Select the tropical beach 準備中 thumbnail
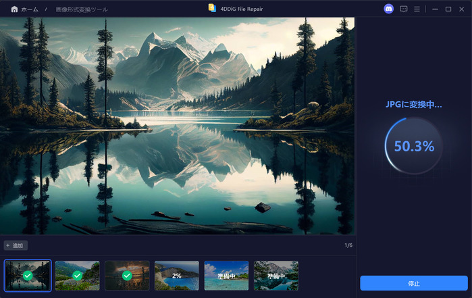 click(x=226, y=276)
